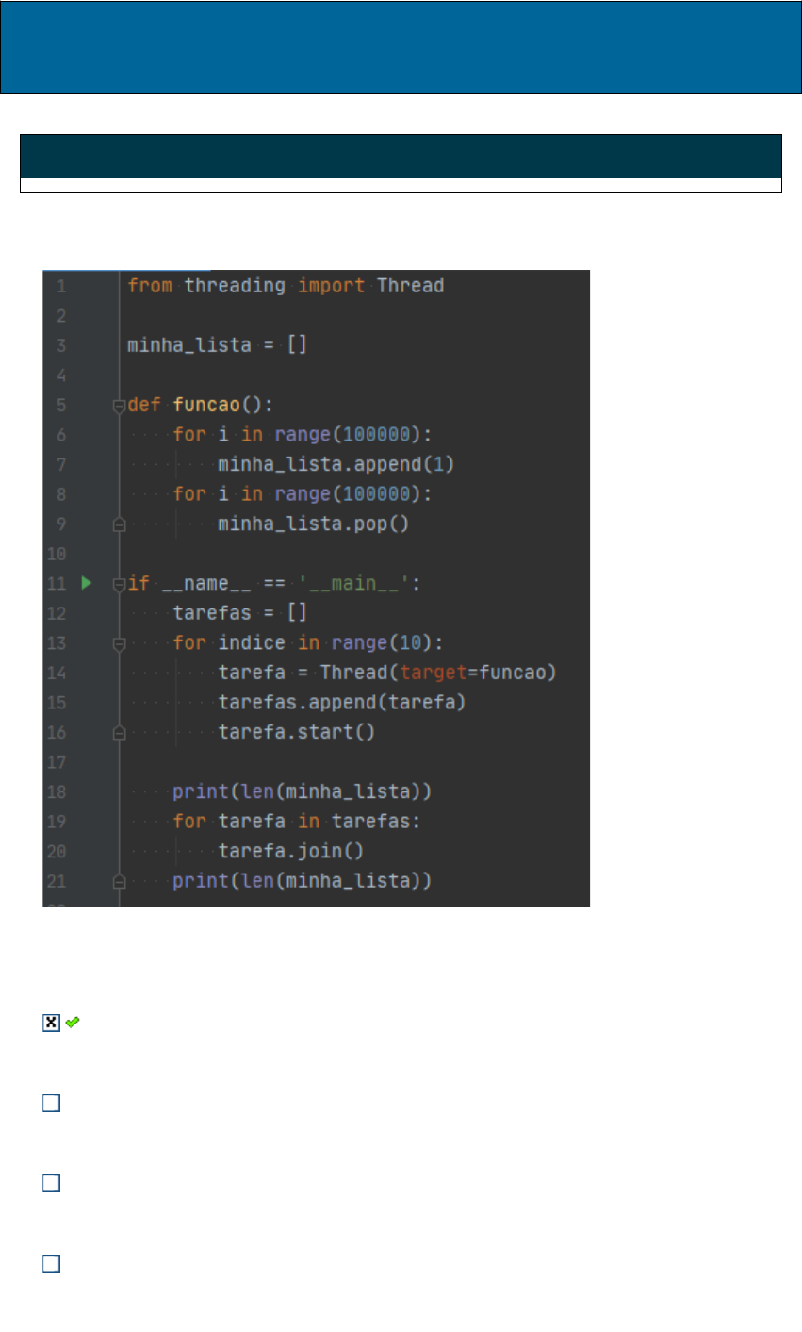Click the blue banner at the page top
Viewport: 802px width, 1332px height.
(401, 47)
